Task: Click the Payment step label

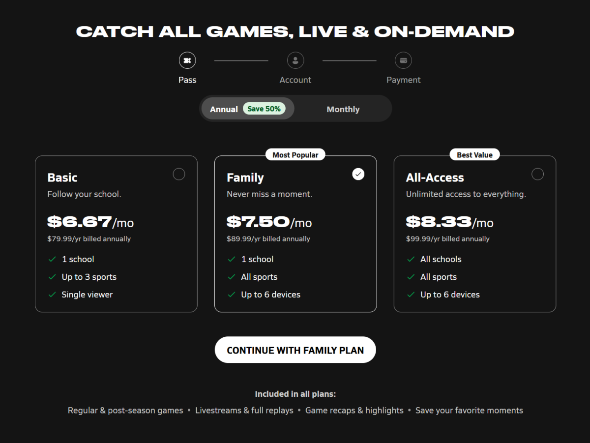Action: click(404, 80)
